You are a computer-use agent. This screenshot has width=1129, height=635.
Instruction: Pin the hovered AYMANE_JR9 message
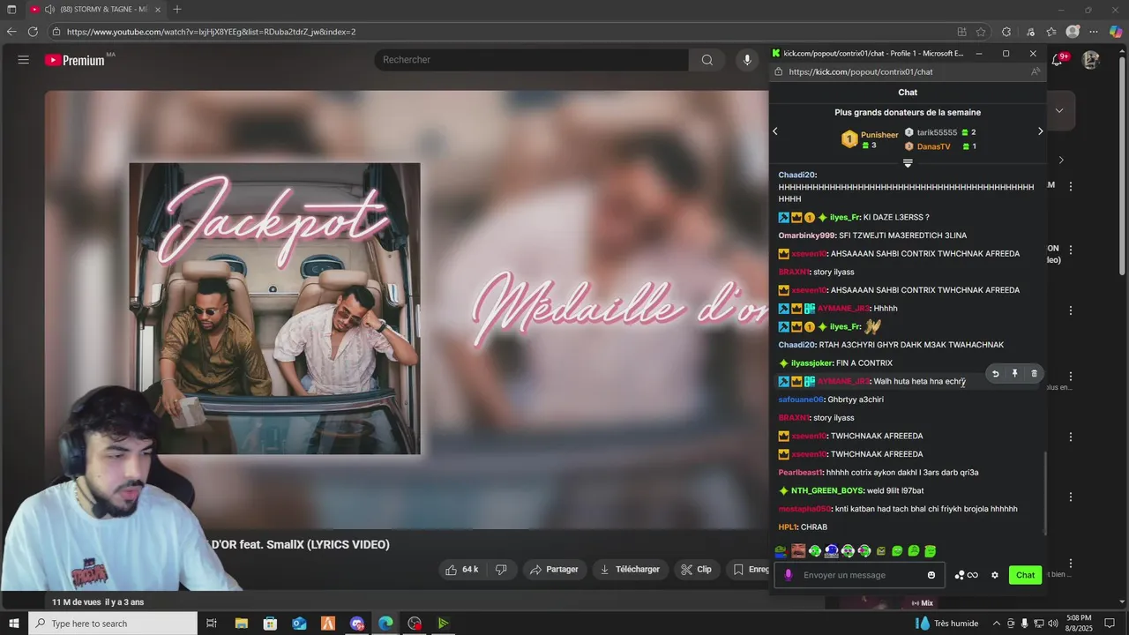point(1014,374)
